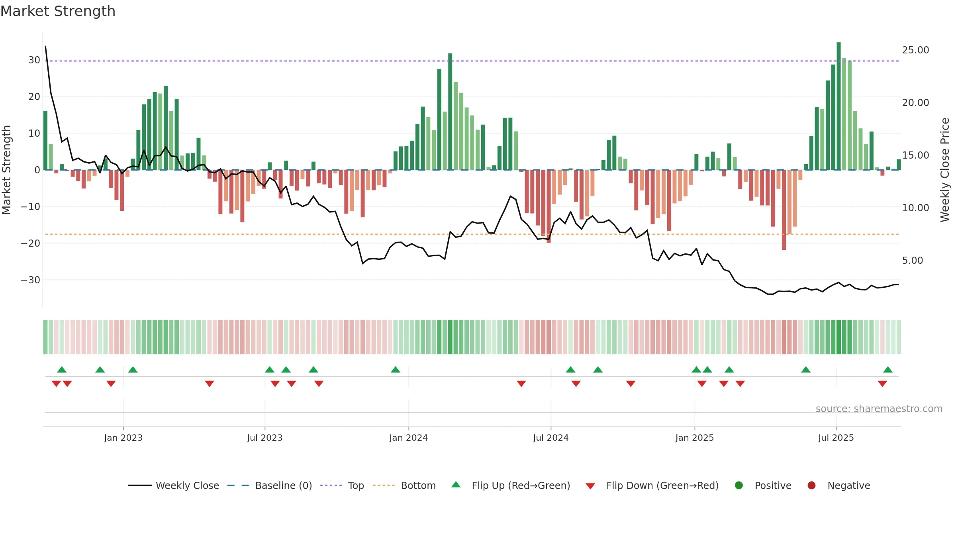Viewport: 956px width, 538px height.
Task: Click the 20.00 price axis label
Action: click(915, 102)
